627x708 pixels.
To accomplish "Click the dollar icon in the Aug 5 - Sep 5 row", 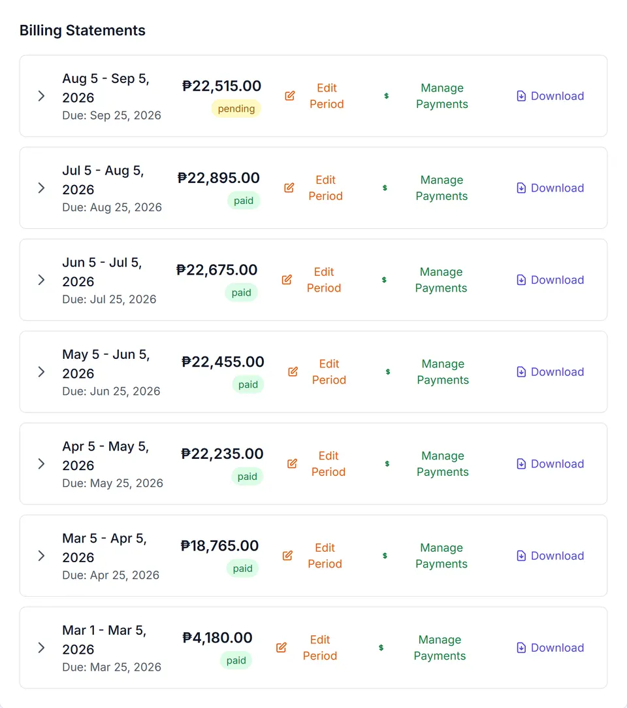I will tap(386, 95).
